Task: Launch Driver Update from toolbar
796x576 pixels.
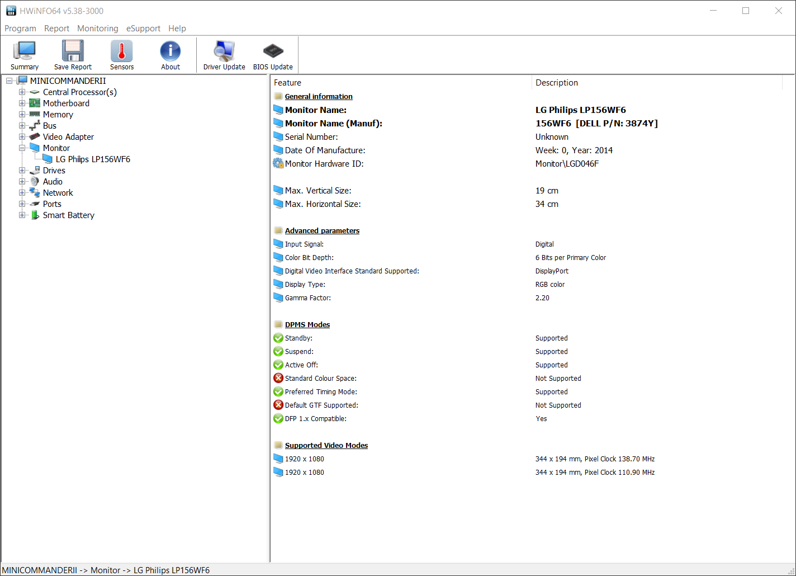Action: [x=224, y=55]
